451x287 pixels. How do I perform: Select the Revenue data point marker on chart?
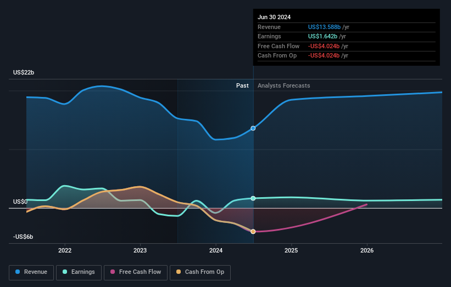click(x=253, y=128)
